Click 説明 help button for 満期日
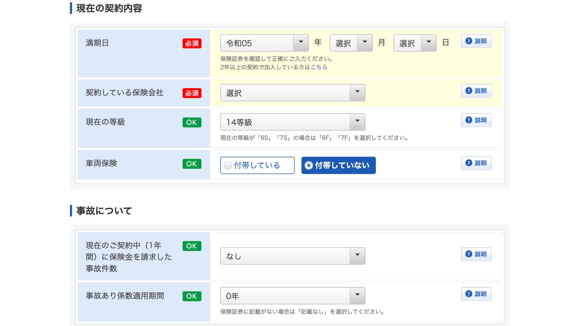 [476, 41]
